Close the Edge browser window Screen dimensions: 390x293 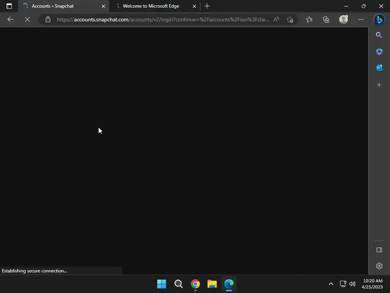click(381, 6)
